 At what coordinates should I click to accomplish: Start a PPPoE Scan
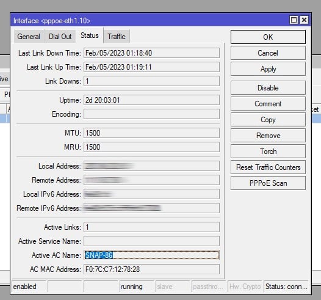(268, 183)
